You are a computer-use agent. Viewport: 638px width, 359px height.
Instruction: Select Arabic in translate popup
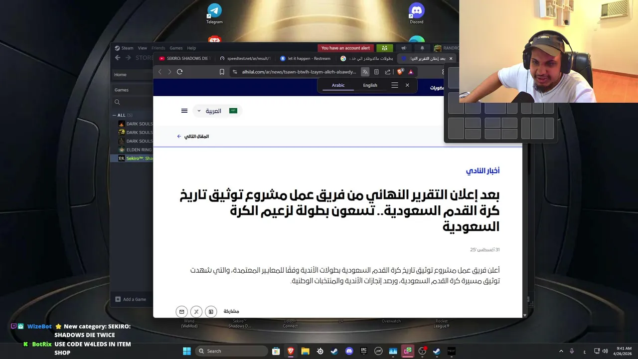[338, 85]
